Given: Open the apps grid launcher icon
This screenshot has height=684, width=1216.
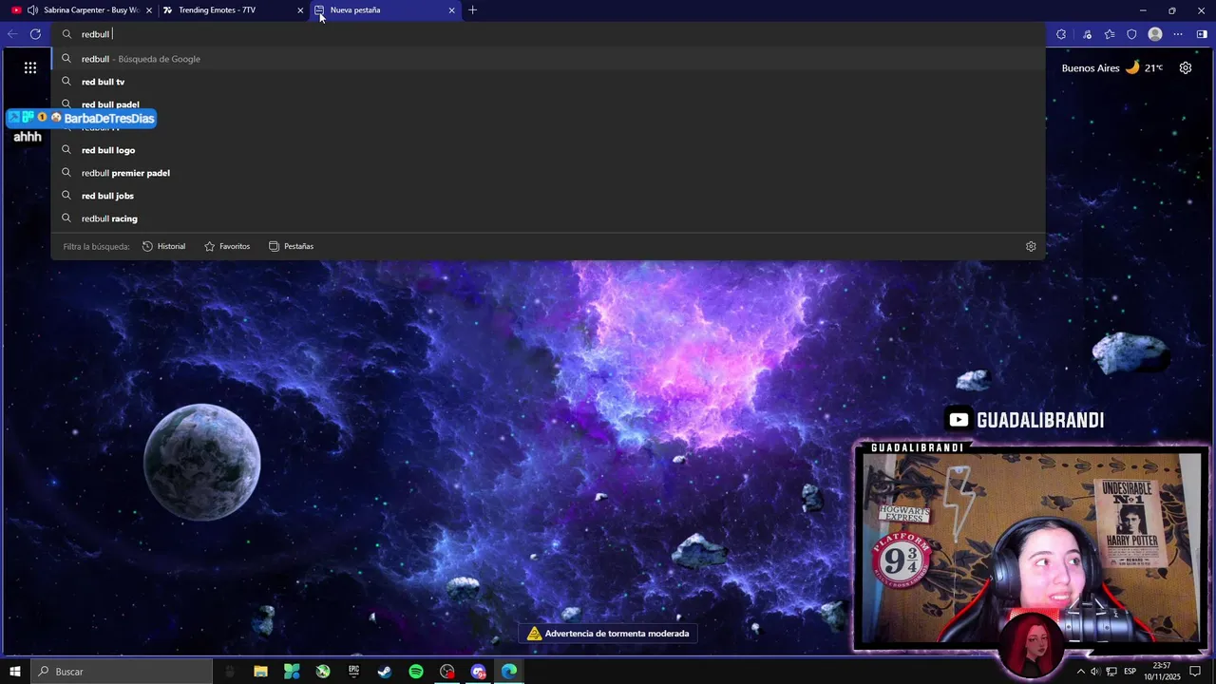Looking at the screenshot, I should click(x=30, y=67).
